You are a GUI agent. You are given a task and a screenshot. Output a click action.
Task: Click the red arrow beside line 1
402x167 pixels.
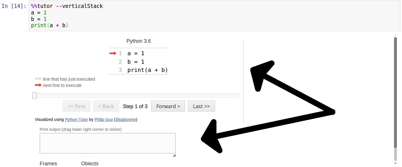coord(113,53)
